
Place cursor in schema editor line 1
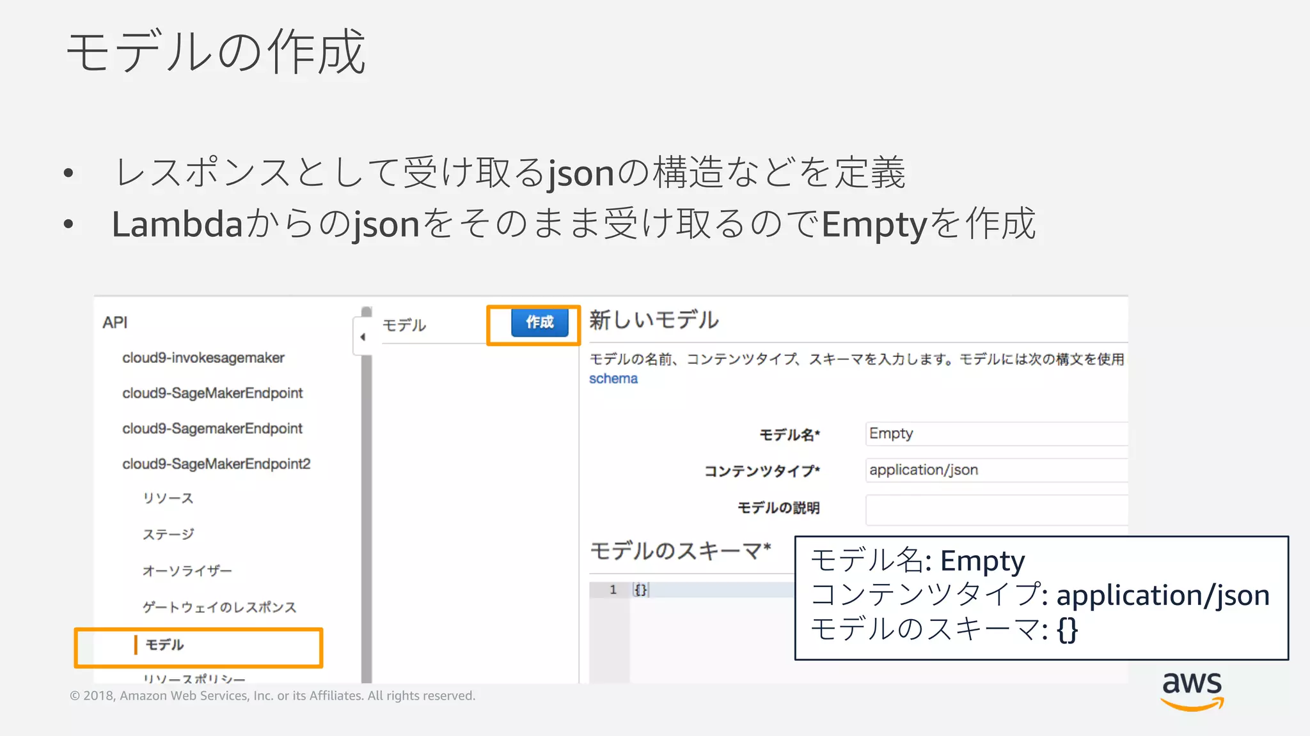713,590
